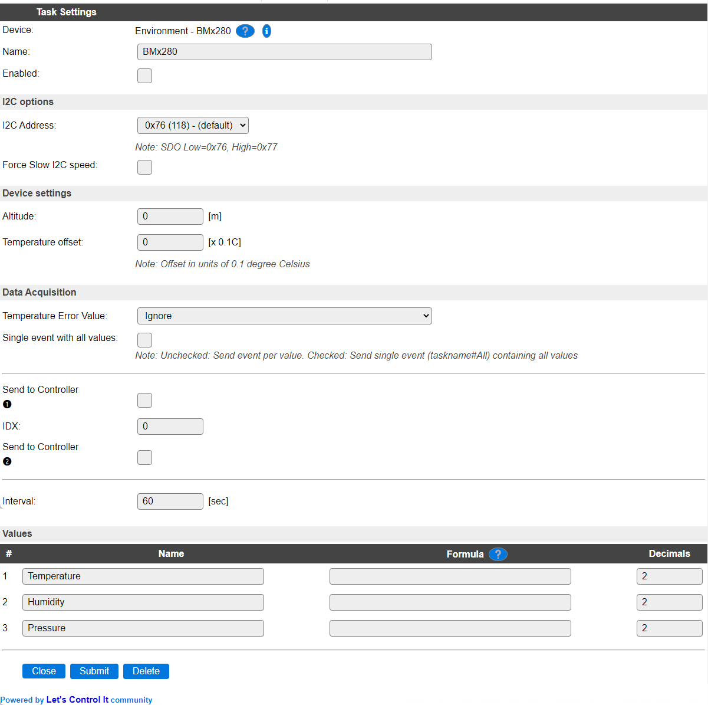Viewport: 708px width, 705px height.
Task: Open the Let's Control It link
Action: tap(77, 700)
